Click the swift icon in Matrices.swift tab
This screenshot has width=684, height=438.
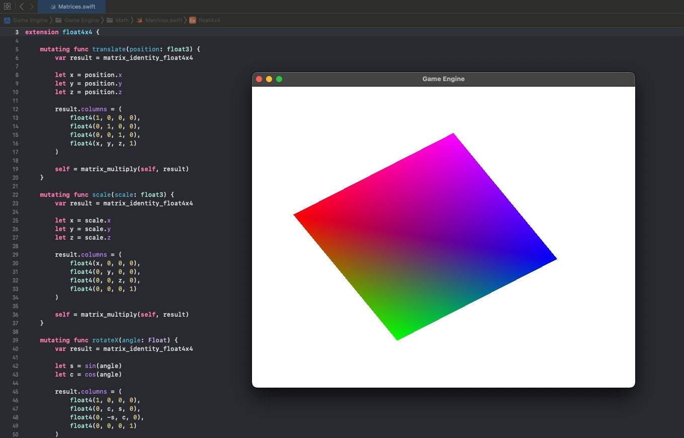(53, 7)
